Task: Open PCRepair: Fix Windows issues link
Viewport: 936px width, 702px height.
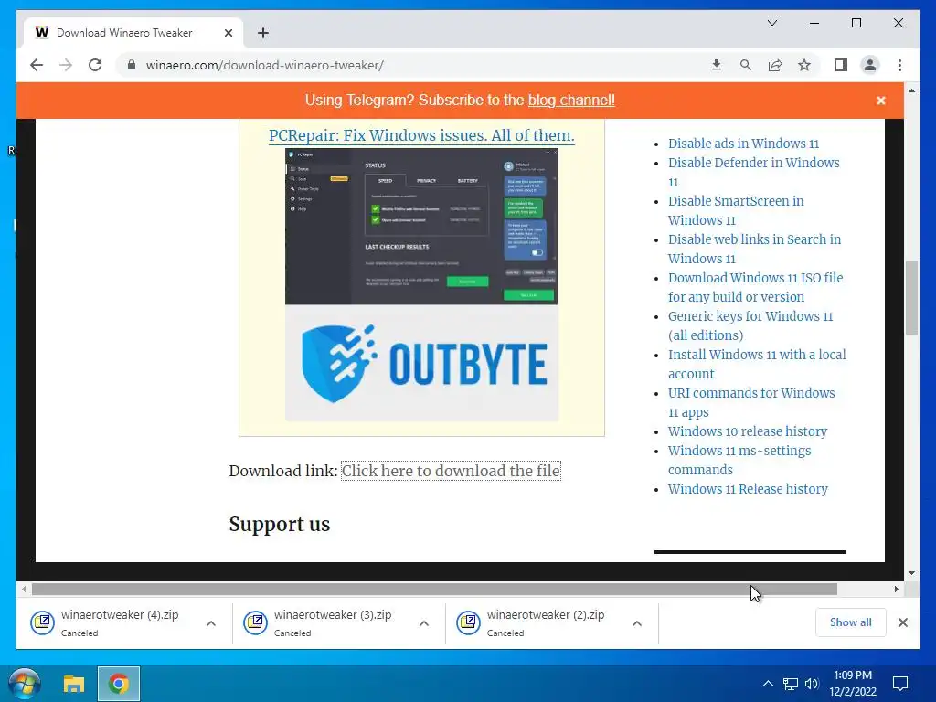Action: (x=421, y=135)
